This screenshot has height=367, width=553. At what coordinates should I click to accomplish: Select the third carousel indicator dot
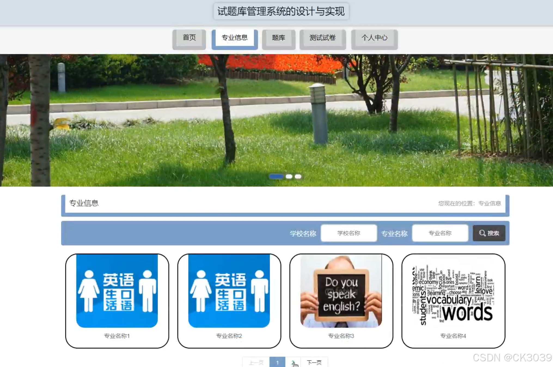(298, 176)
